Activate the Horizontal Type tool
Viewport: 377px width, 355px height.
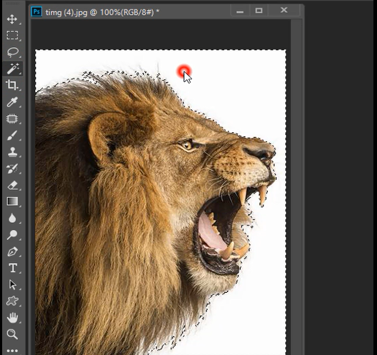(x=13, y=268)
